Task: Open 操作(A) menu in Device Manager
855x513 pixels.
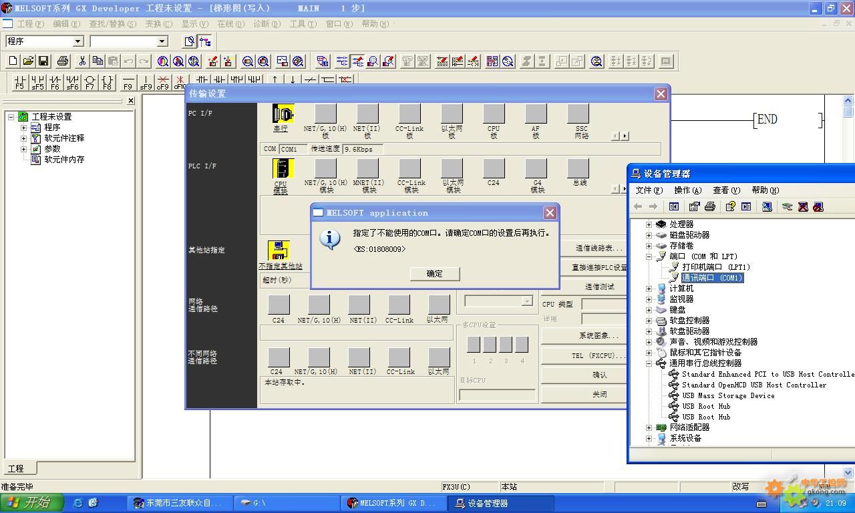Action: click(687, 190)
